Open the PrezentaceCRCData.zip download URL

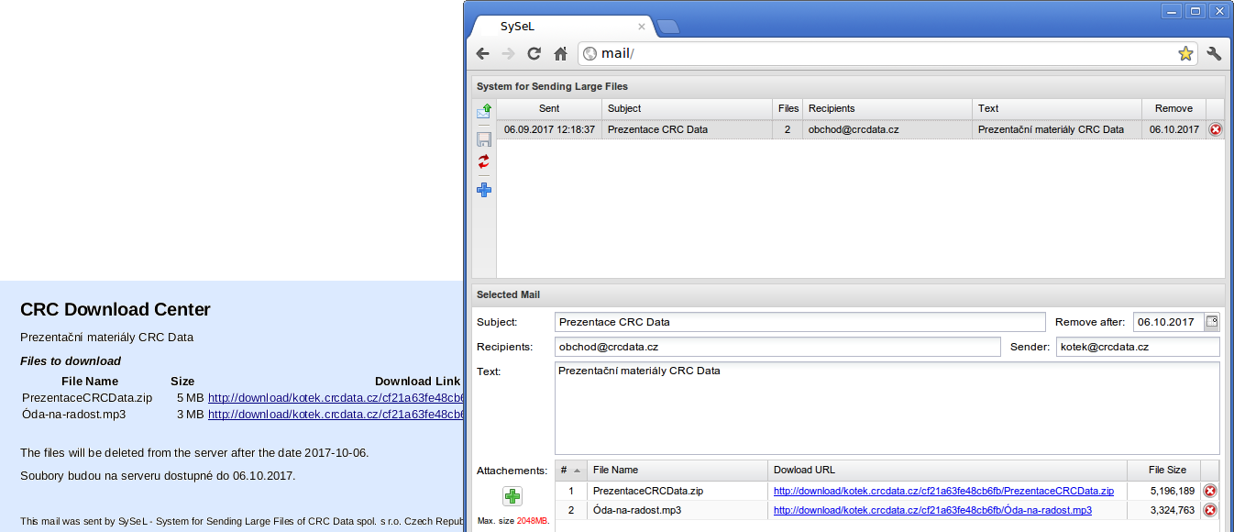[x=943, y=492]
